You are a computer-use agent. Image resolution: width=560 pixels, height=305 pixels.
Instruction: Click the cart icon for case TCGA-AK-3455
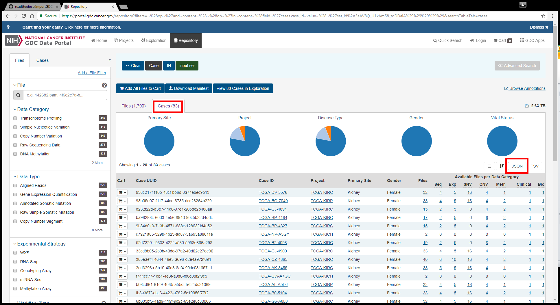pos(123,268)
